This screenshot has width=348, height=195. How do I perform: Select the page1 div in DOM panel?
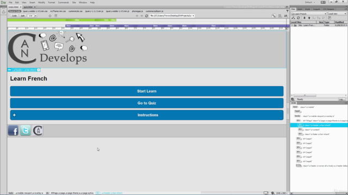pos(304,139)
